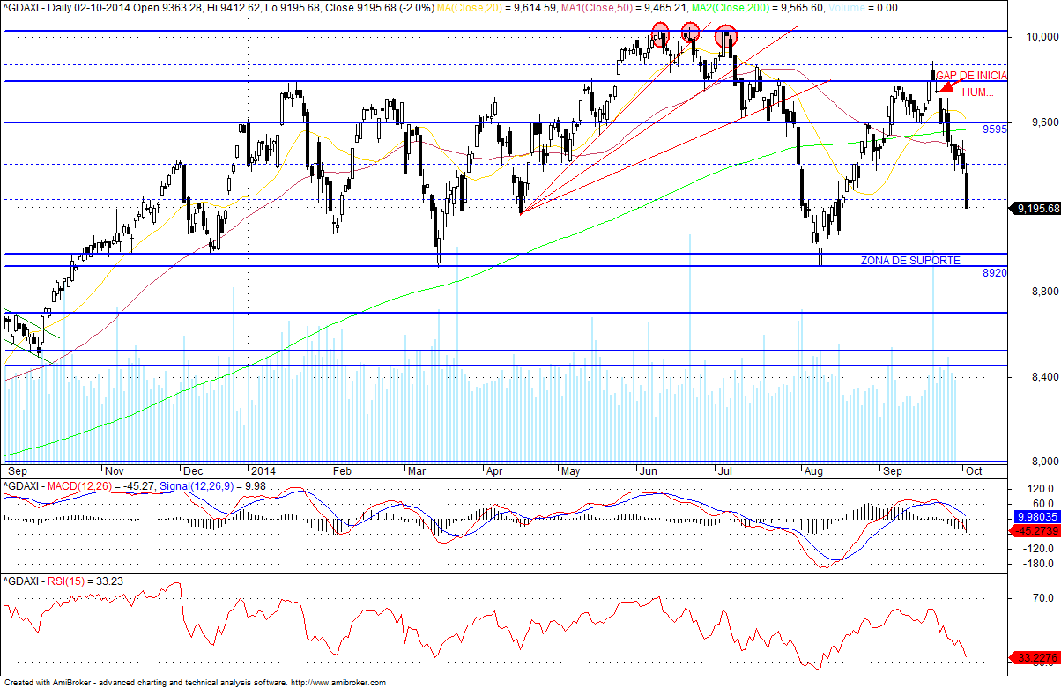
Task: Click the third red circle marker at the July top
Action: tap(726, 36)
